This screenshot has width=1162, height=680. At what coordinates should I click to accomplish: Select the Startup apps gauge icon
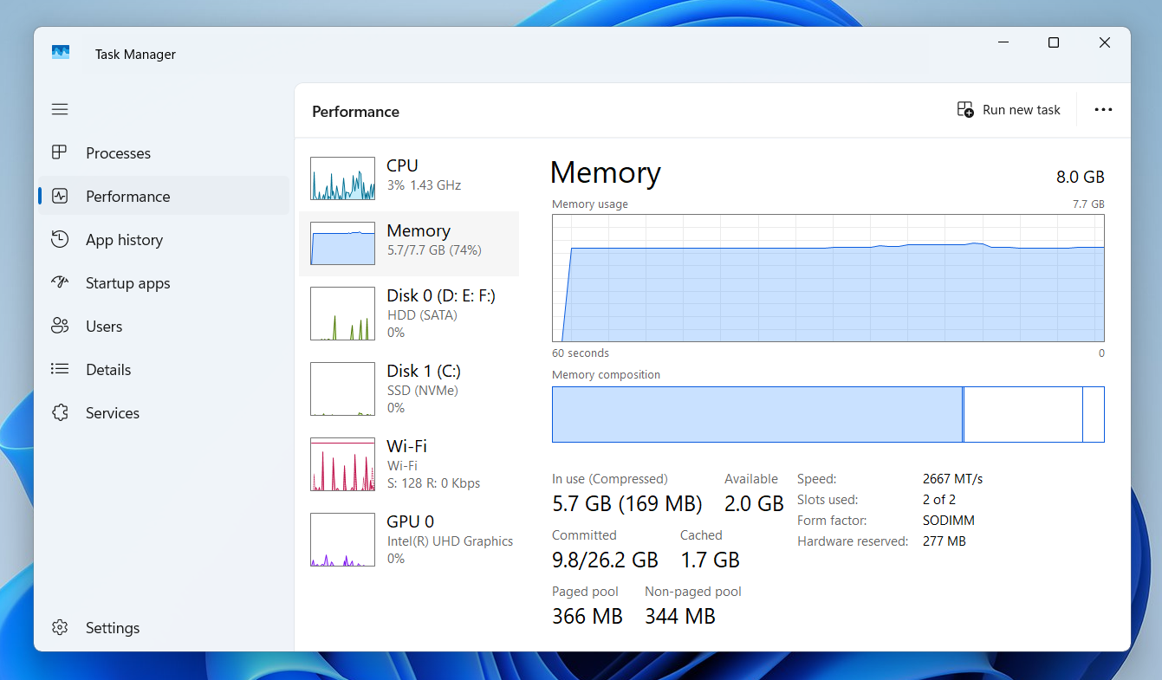click(60, 283)
